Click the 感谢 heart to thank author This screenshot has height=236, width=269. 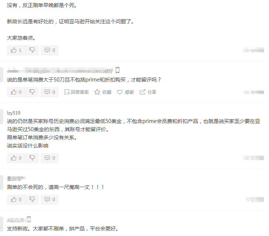tap(125, 92)
